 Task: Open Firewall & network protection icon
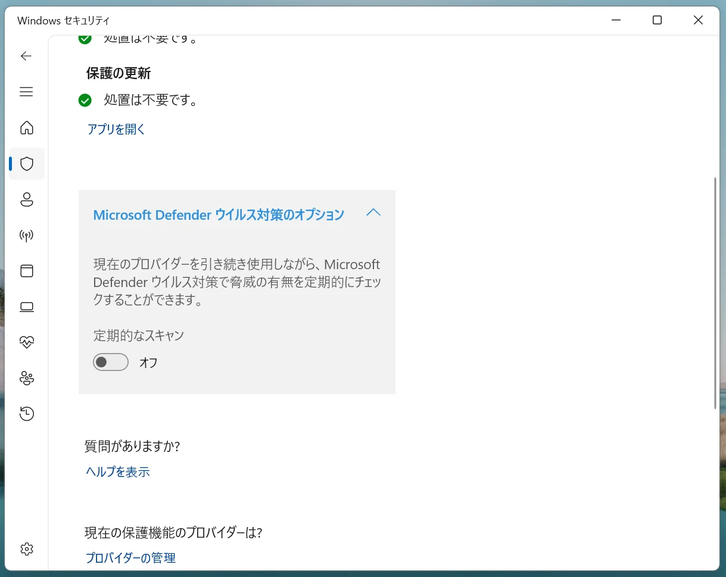(x=27, y=235)
